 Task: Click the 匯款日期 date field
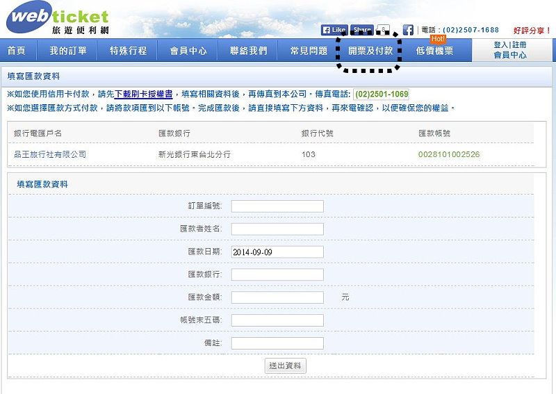pyautogui.click(x=277, y=252)
